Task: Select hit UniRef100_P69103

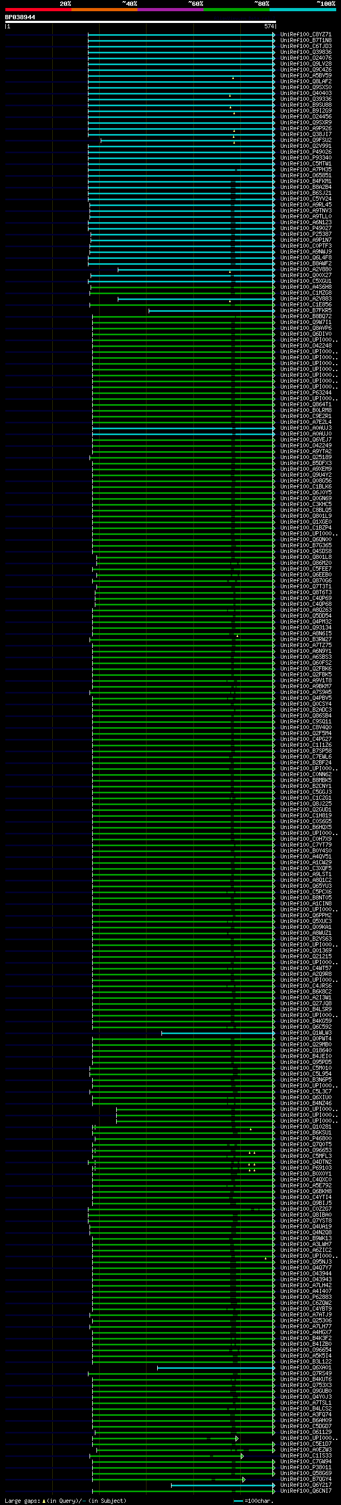Action: (305, 1167)
